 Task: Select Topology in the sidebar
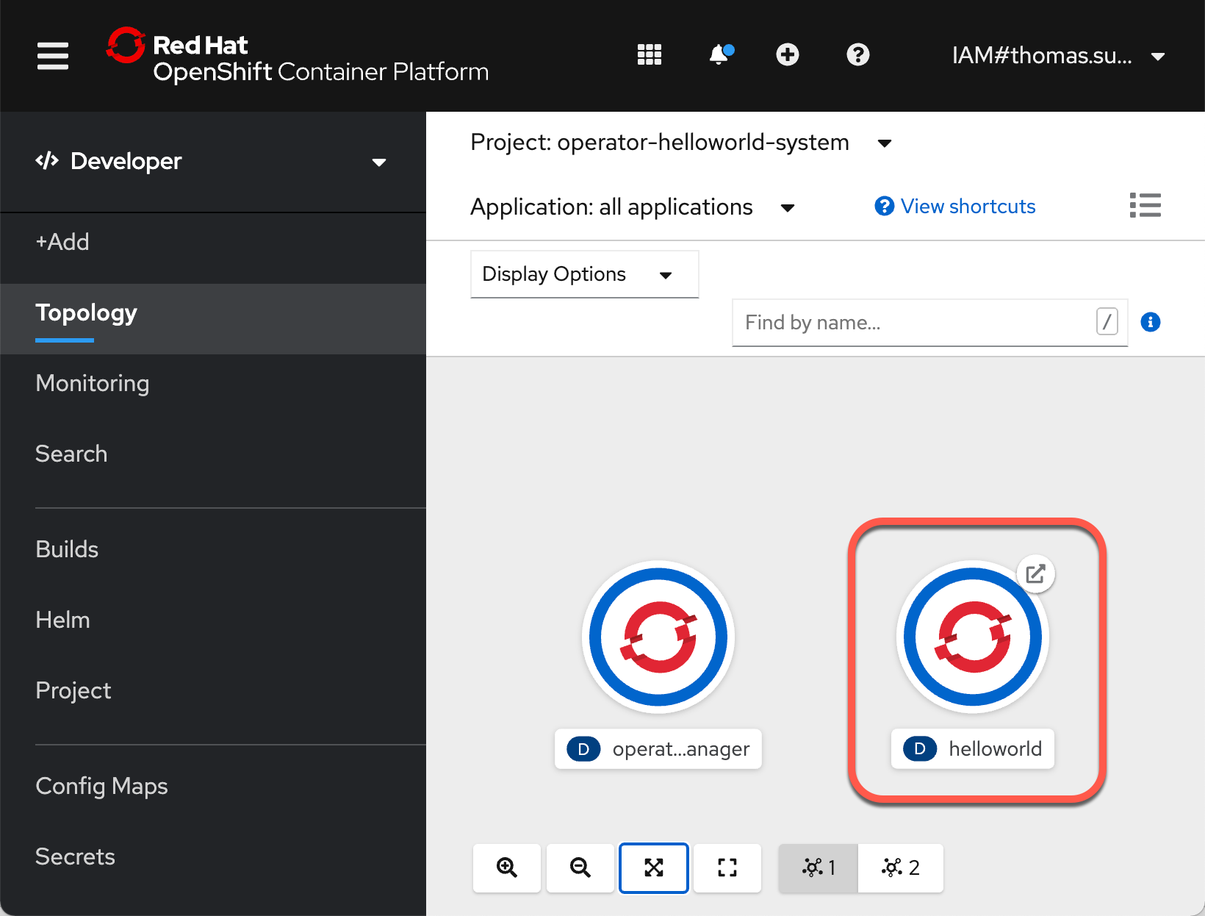tap(213, 319)
